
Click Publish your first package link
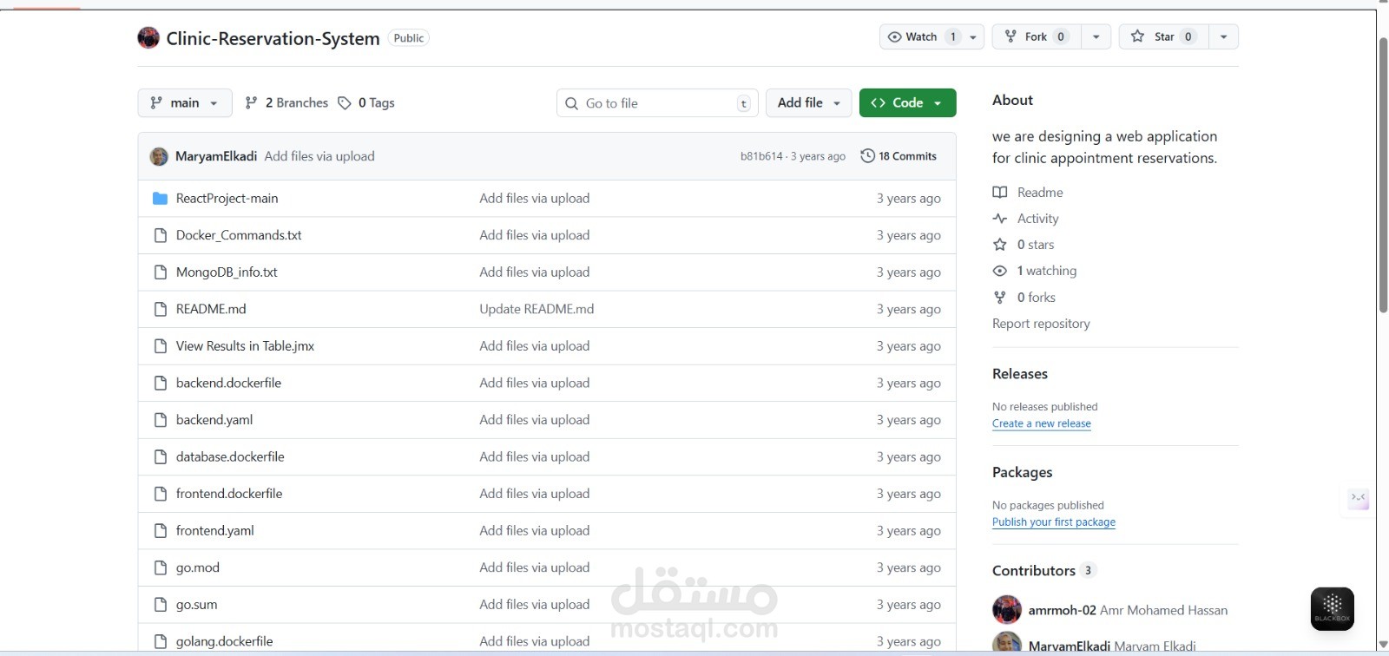click(1054, 522)
